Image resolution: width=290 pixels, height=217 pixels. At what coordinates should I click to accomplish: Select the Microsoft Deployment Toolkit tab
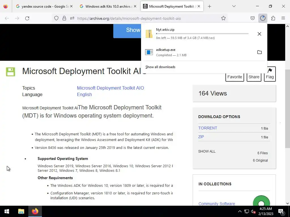click(172, 6)
